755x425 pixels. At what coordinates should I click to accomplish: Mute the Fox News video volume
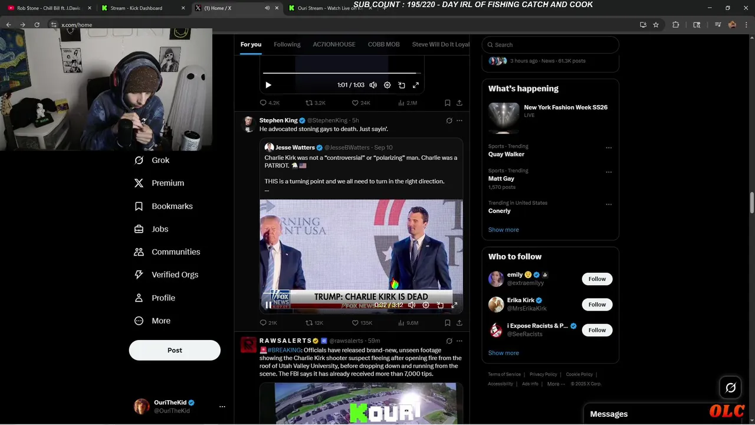coord(411,305)
